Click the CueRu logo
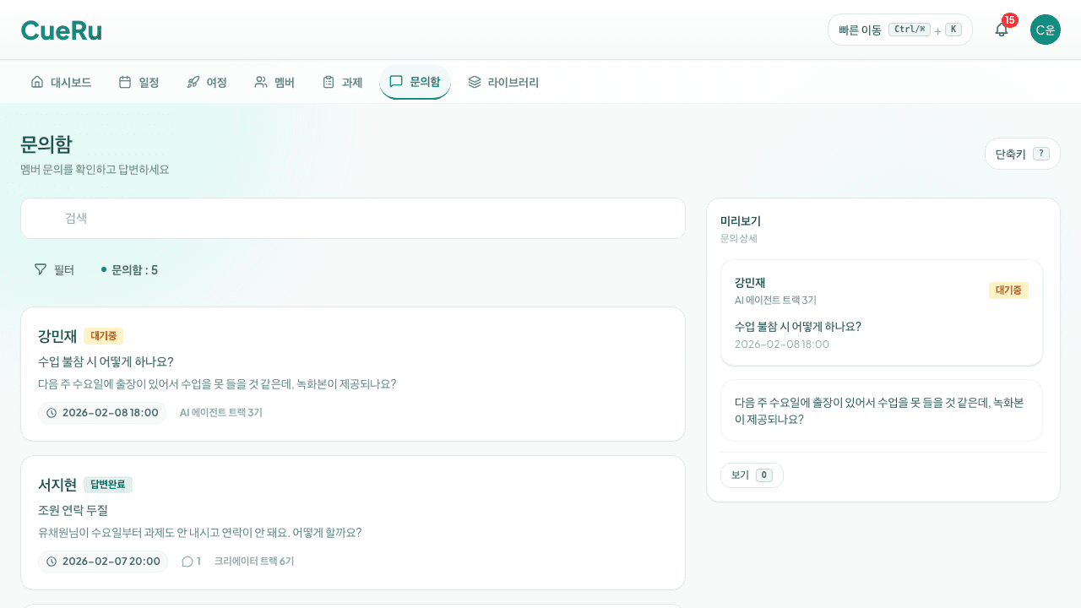This screenshot has width=1081, height=608. pyautogui.click(x=61, y=30)
